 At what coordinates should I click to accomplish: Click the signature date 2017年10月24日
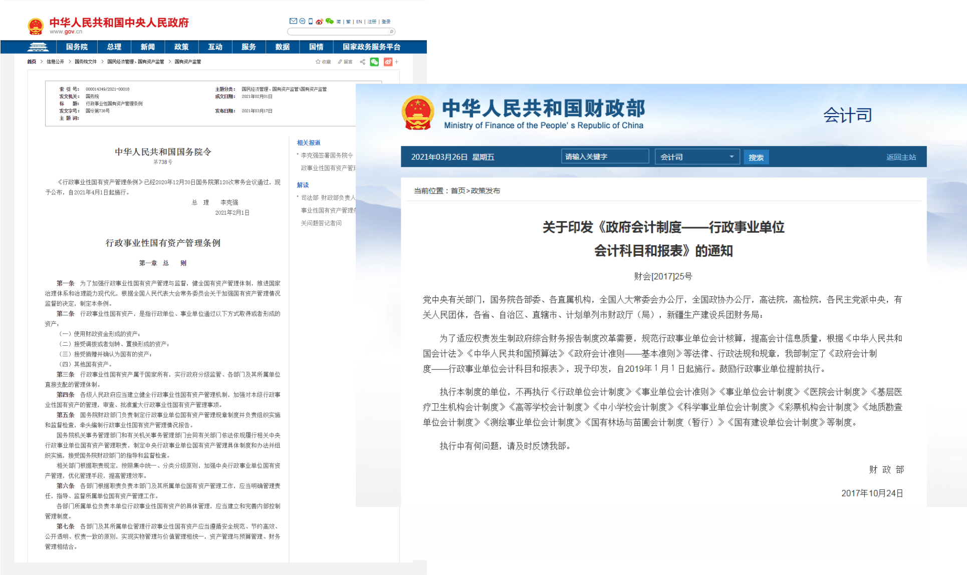pyautogui.click(x=872, y=493)
